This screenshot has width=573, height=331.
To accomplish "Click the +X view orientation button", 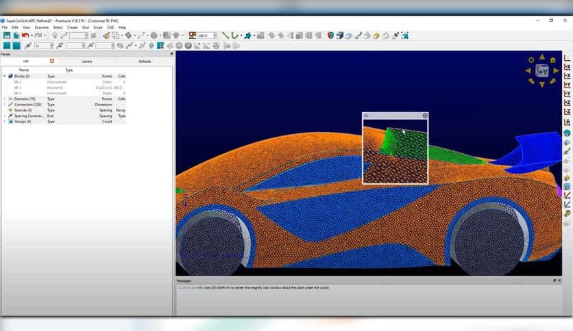I will (x=567, y=67).
